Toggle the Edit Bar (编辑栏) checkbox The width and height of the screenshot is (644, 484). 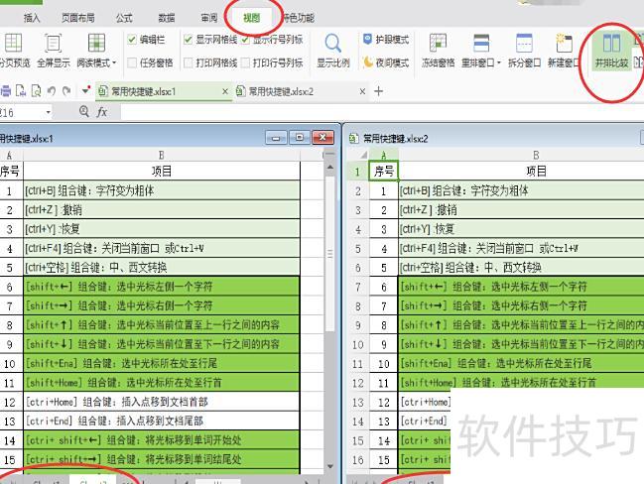click(x=132, y=40)
